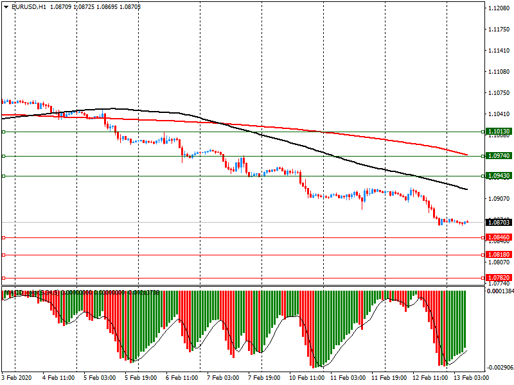Image resolution: width=514 pixels, height=385 pixels.
Task: Click the red 1.08180 price label
Action: 499,255
